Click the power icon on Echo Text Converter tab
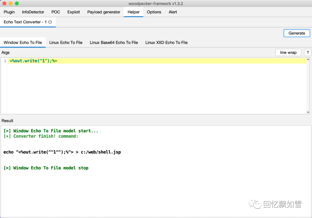Image resolution: width=312 pixels, height=218 pixels. (50, 22)
